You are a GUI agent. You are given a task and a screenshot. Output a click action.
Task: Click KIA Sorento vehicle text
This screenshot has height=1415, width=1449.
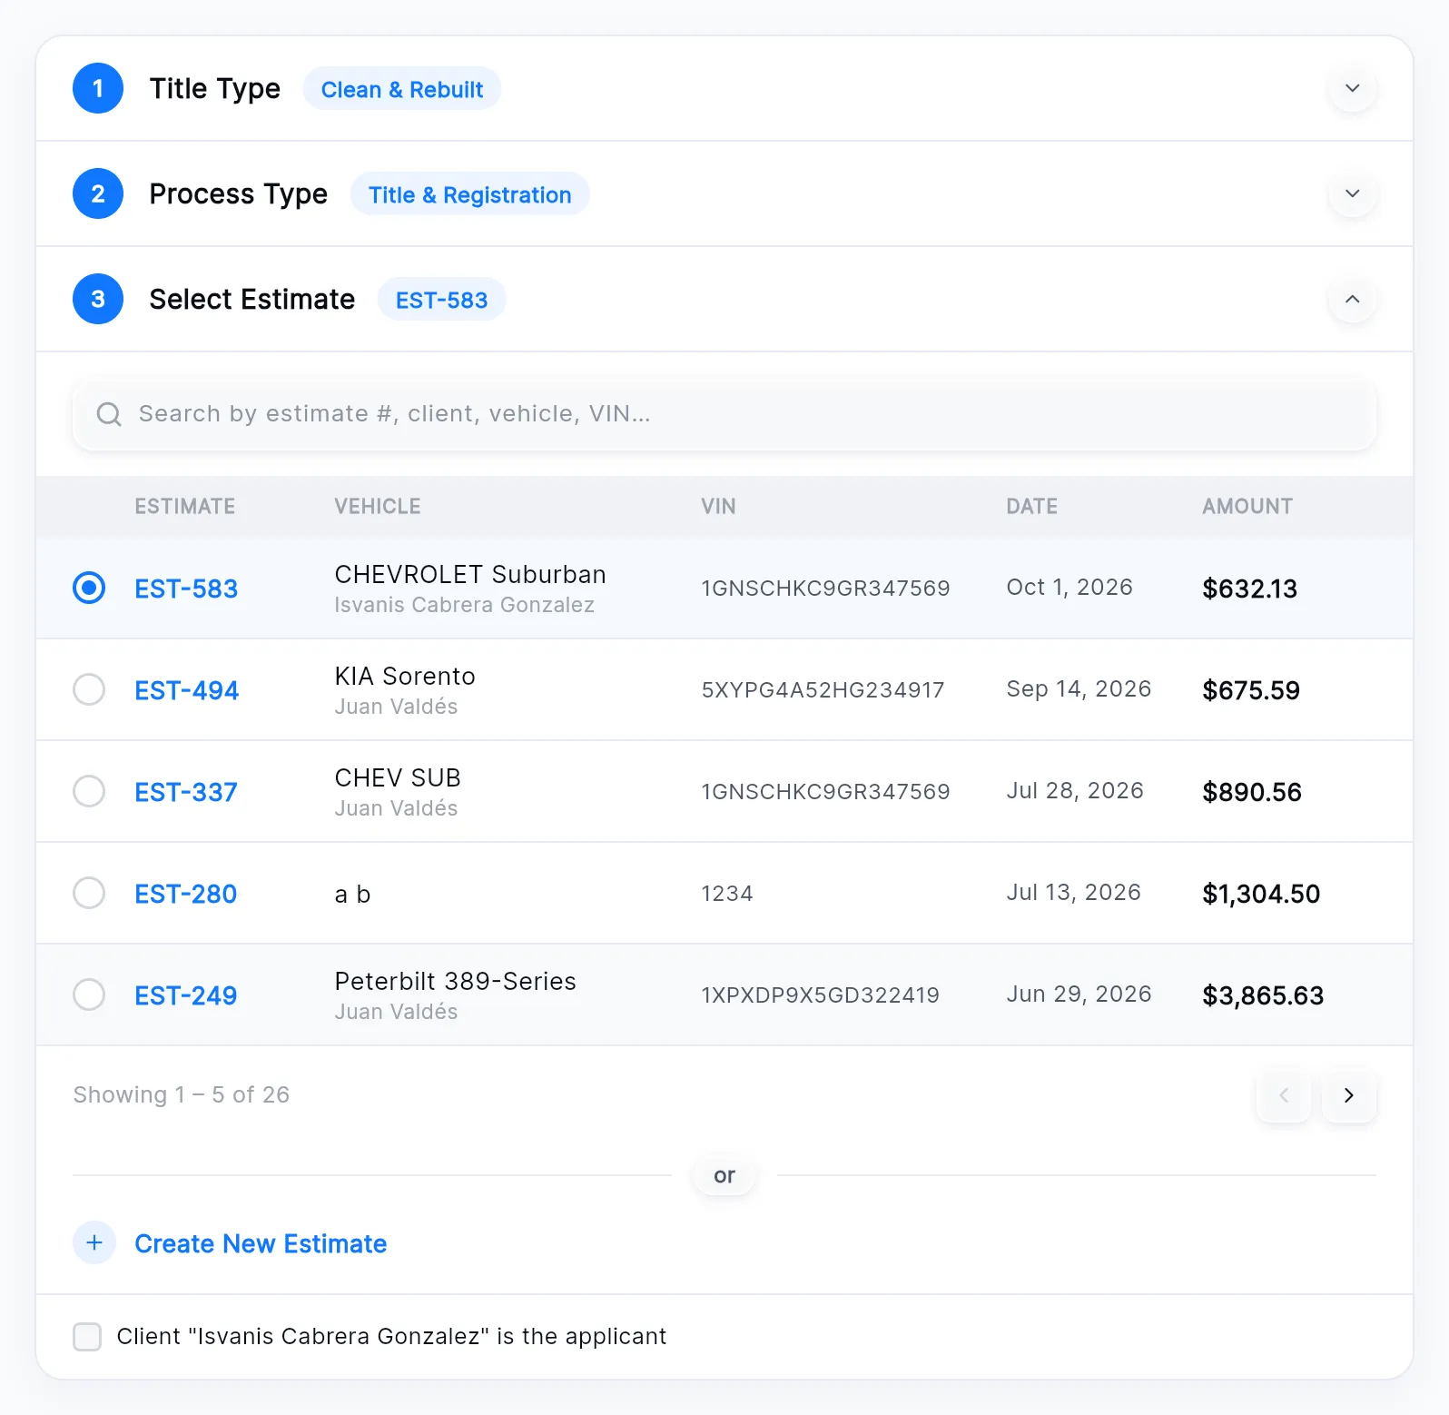point(405,676)
